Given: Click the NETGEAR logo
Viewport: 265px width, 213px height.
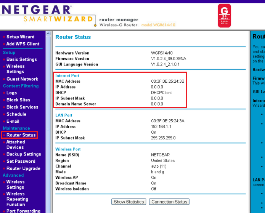Looking at the screenshot, I should (x=36, y=10).
